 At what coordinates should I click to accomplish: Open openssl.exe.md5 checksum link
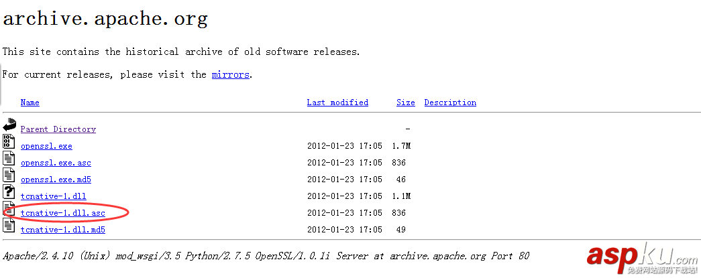tap(56, 180)
